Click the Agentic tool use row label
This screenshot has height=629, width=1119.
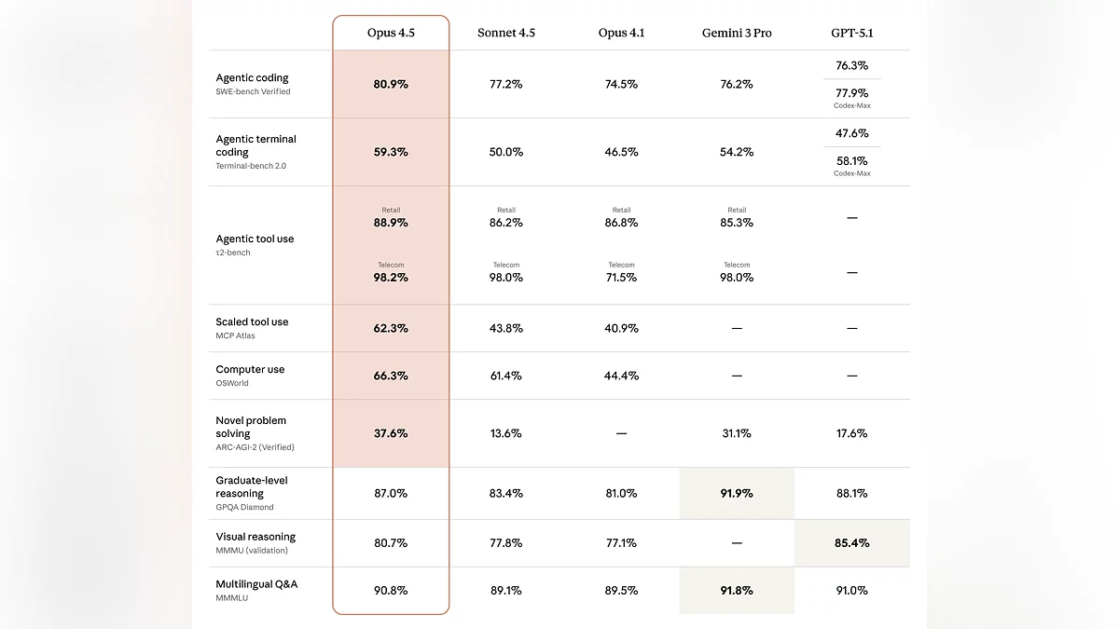click(x=255, y=239)
